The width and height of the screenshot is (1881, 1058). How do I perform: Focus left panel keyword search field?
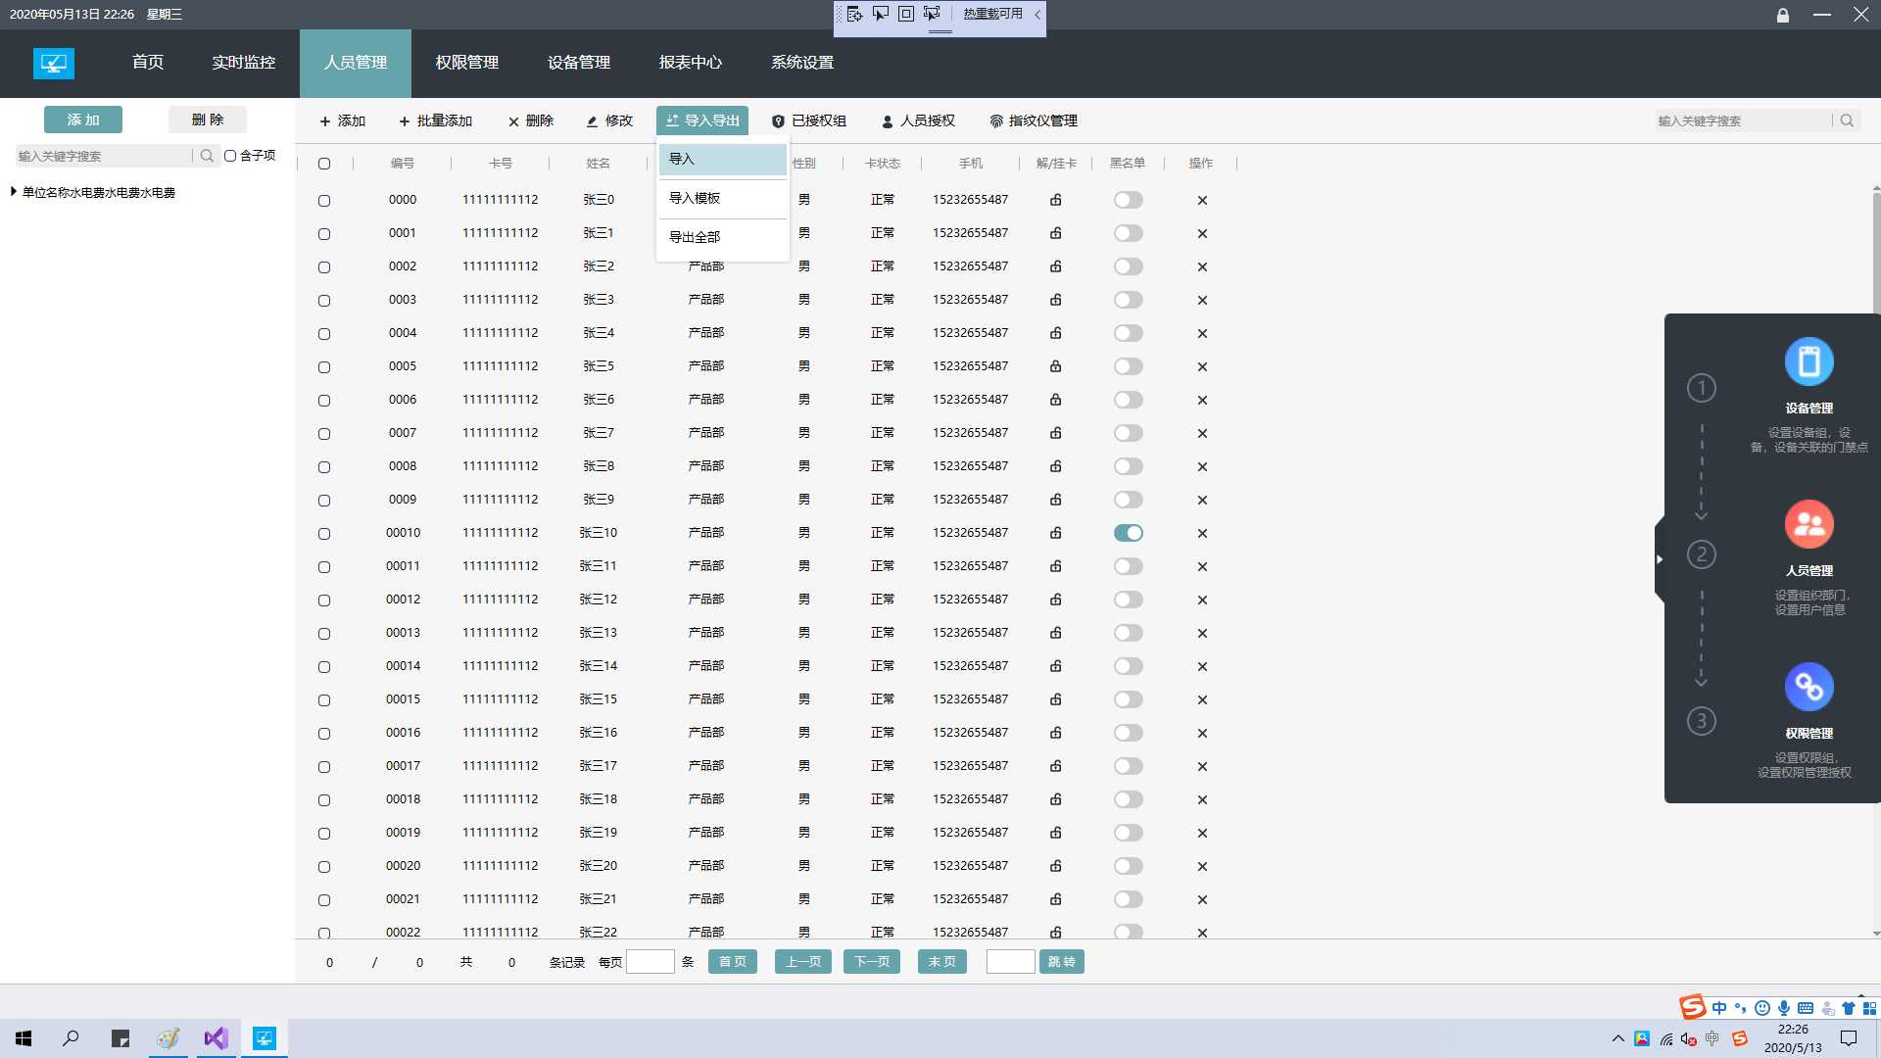click(x=104, y=156)
